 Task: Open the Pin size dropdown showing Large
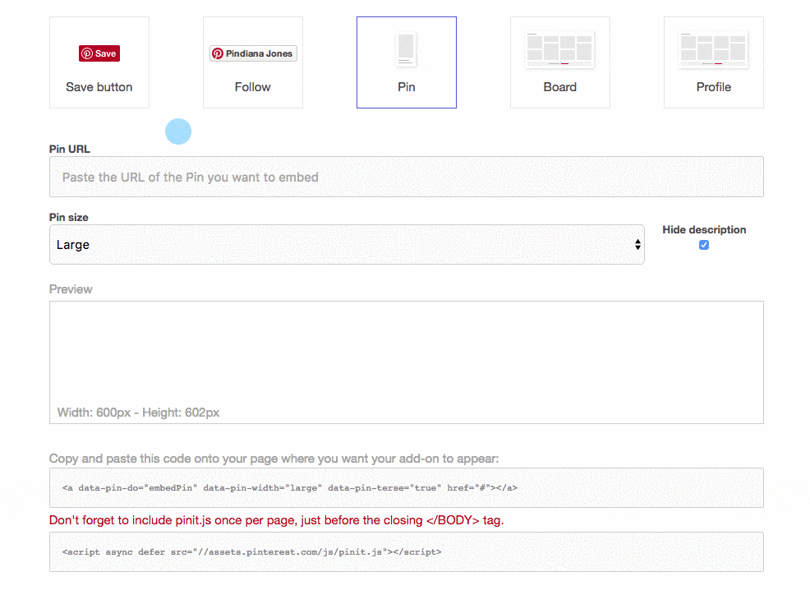345,245
